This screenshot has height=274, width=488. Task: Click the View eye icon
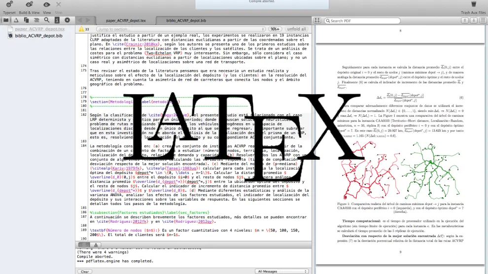click(x=47, y=4)
